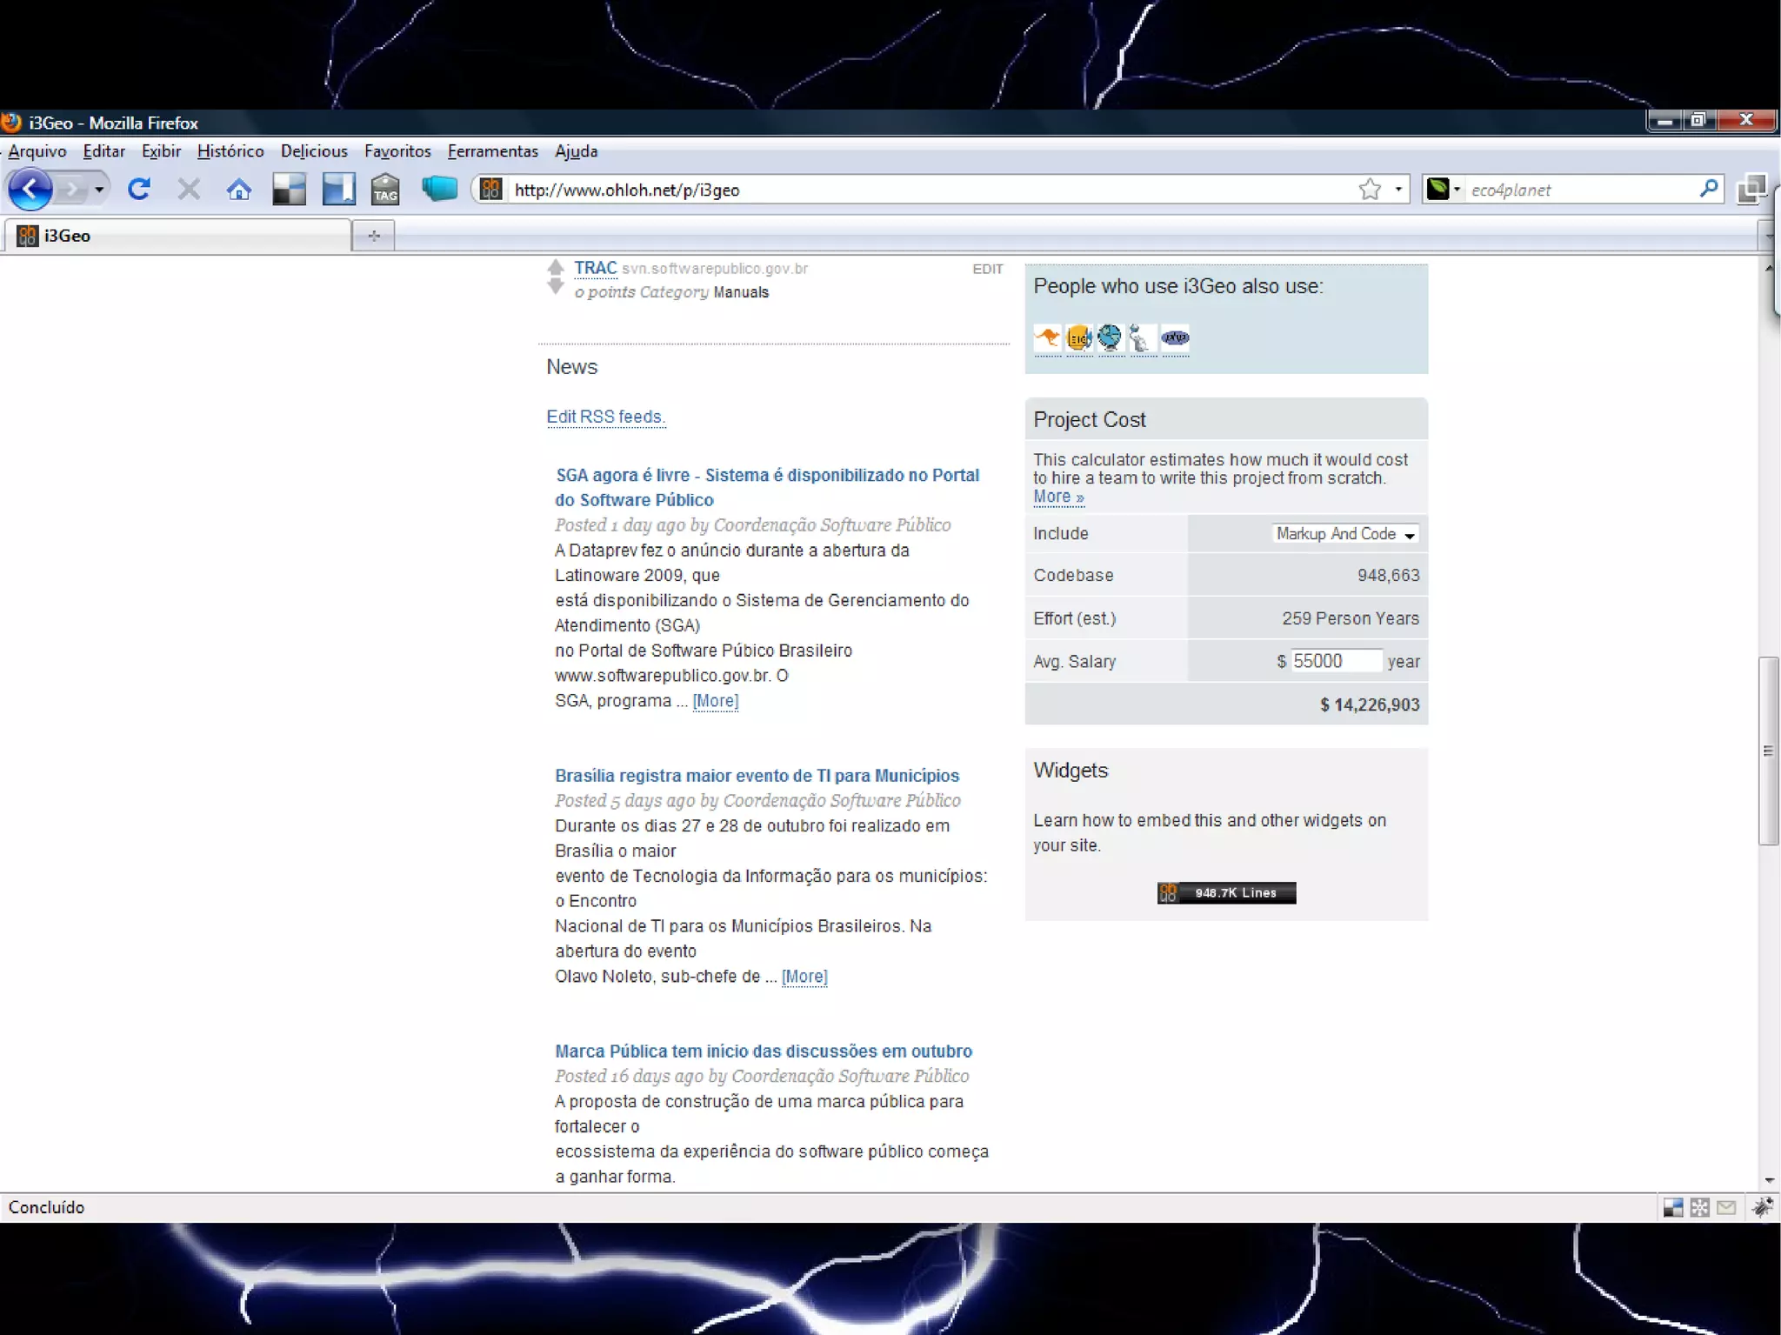1781x1335 pixels.
Task: Click the TAG toolbar icon
Action: pyautogui.click(x=384, y=189)
